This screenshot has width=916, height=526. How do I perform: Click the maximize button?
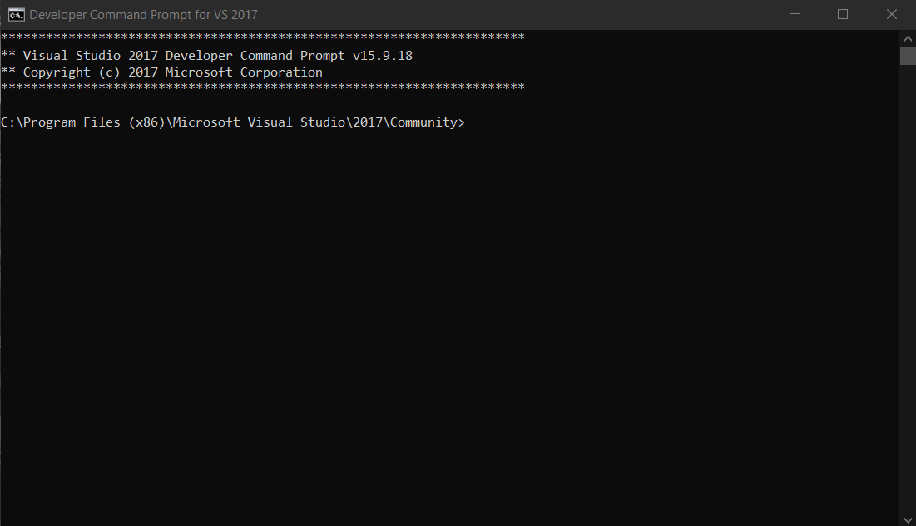tap(843, 14)
